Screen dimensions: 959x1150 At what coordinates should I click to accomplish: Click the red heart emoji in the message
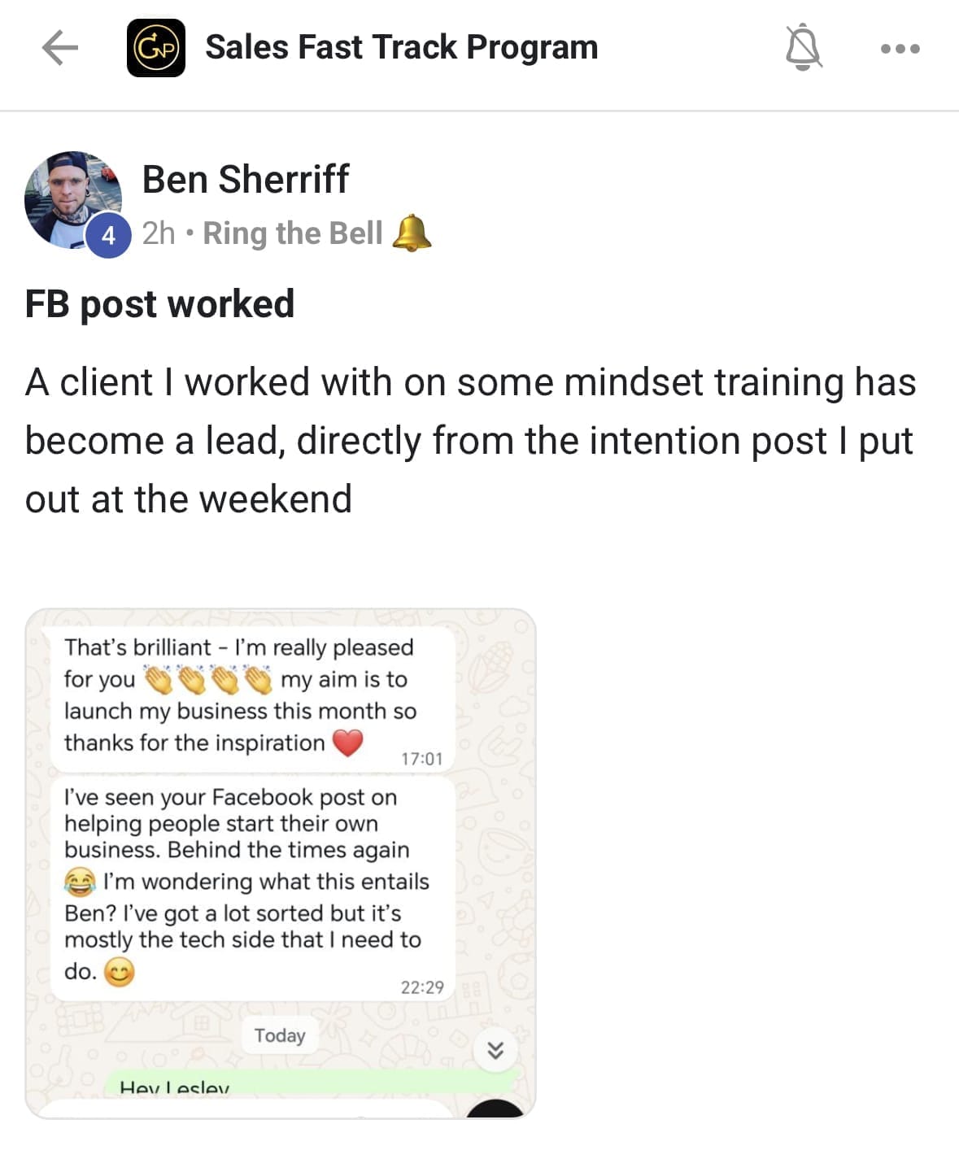[348, 742]
